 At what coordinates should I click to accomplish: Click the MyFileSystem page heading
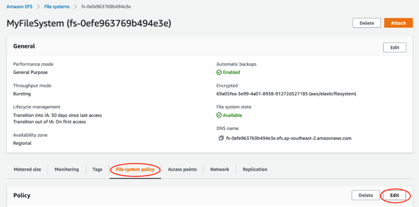[89, 23]
